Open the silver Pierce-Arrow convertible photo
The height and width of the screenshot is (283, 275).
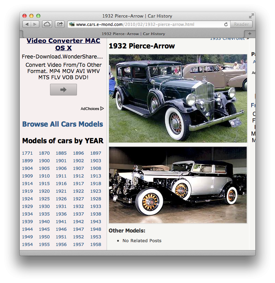click(178, 185)
